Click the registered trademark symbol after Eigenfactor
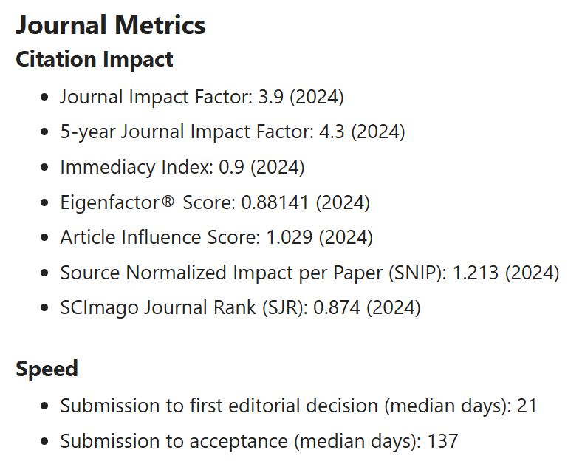Viewport: 582px width, 470px height. (171, 202)
